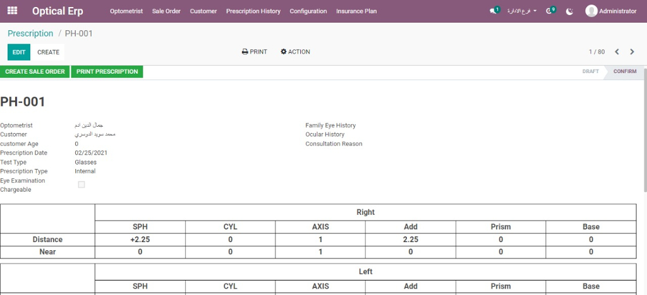Toggle the Eye Examination Chargeable checkbox
The width and height of the screenshot is (647, 295).
pyautogui.click(x=81, y=185)
